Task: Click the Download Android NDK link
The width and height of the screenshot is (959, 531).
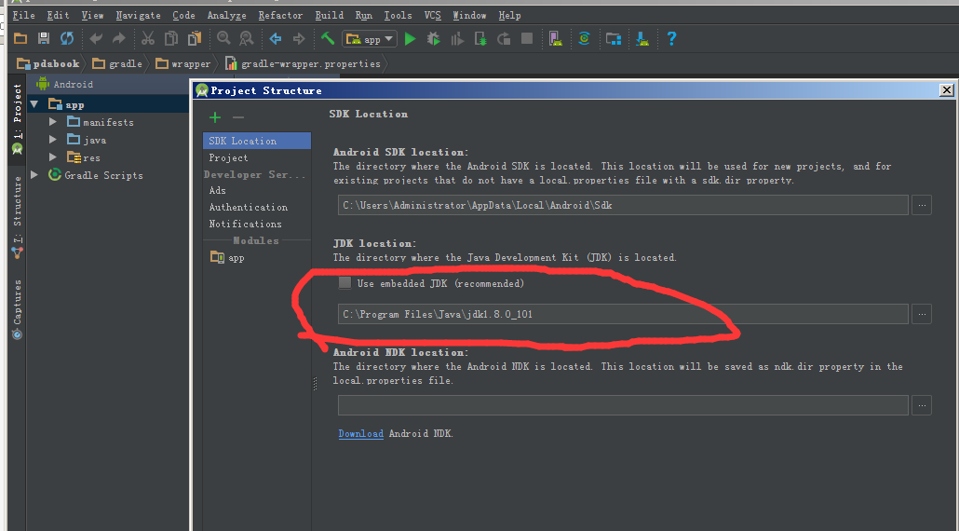Action: click(361, 433)
